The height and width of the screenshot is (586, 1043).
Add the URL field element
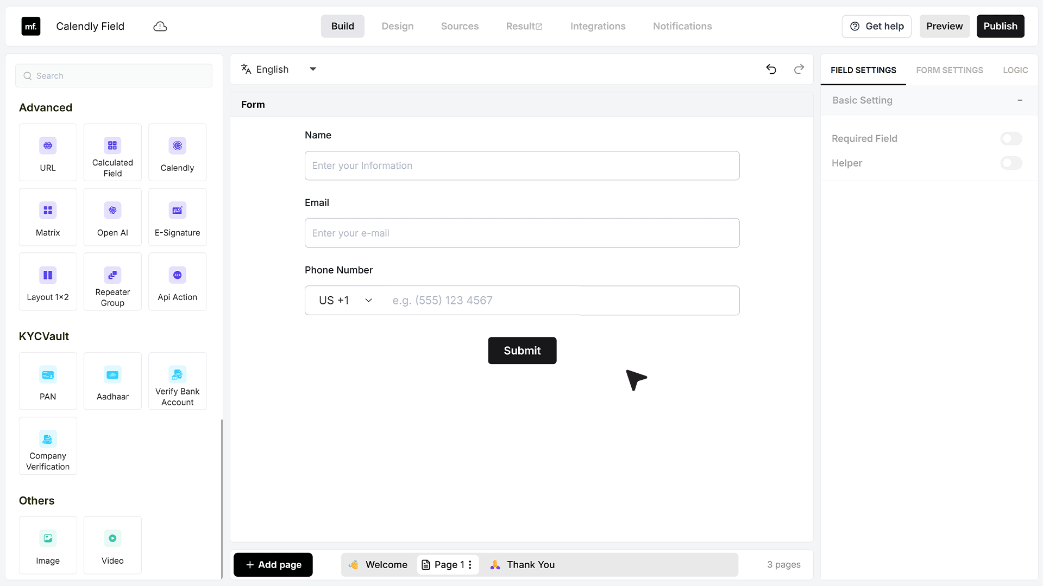pos(48,152)
